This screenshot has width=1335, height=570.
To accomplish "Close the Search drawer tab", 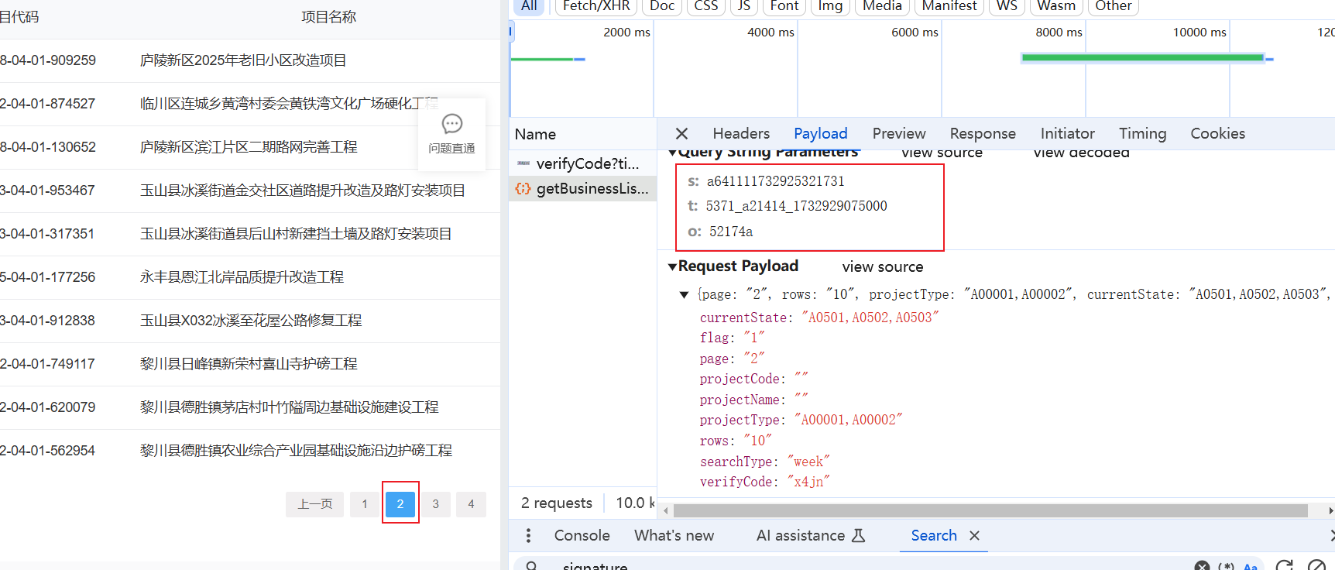I will (x=975, y=535).
